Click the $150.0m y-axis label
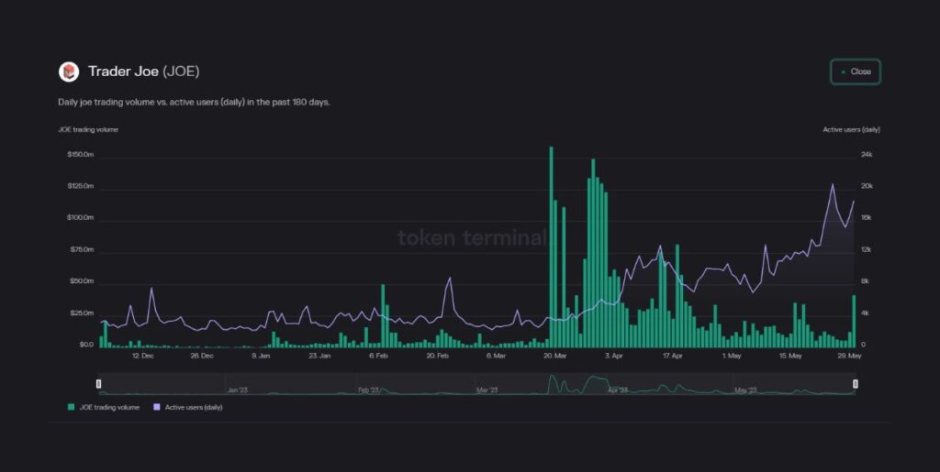940x472 pixels. tap(80, 155)
